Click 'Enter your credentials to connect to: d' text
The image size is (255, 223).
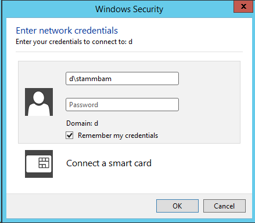click(x=74, y=42)
